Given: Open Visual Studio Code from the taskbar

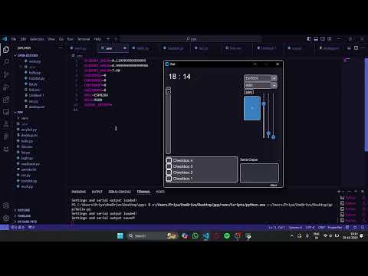Looking at the screenshot, I should click(x=206, y=235).
